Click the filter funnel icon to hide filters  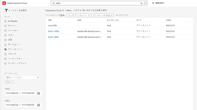[6, 10]
